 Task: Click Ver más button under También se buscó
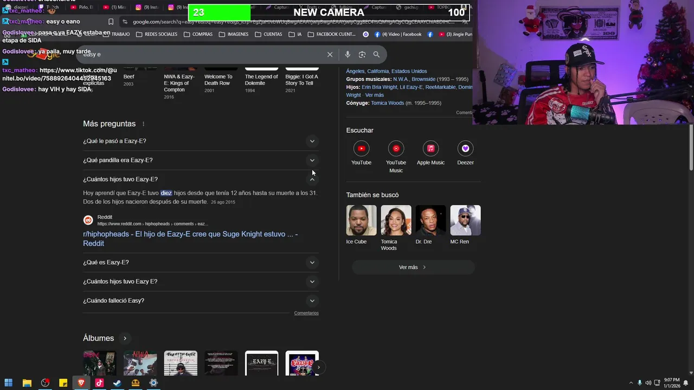coord(413,267)
